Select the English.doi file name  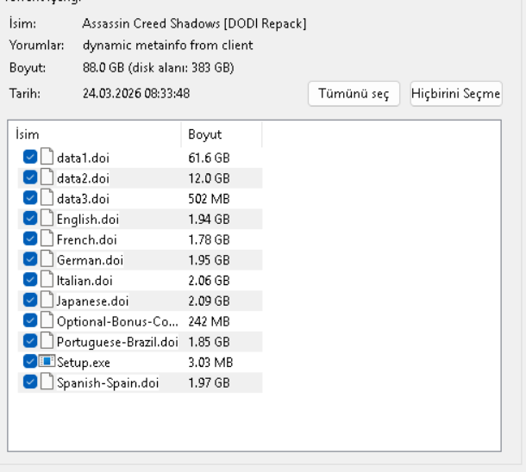point(88,219)
